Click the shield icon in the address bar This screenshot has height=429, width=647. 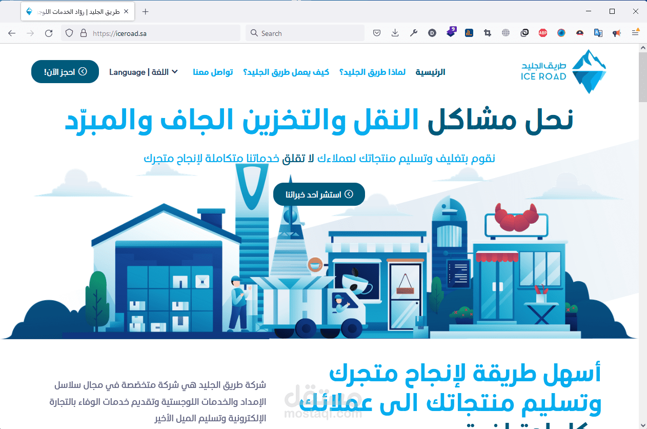(69, 32)
